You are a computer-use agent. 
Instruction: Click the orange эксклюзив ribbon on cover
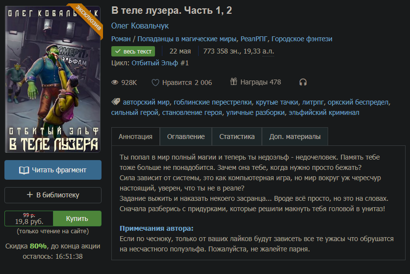point(88,20)
